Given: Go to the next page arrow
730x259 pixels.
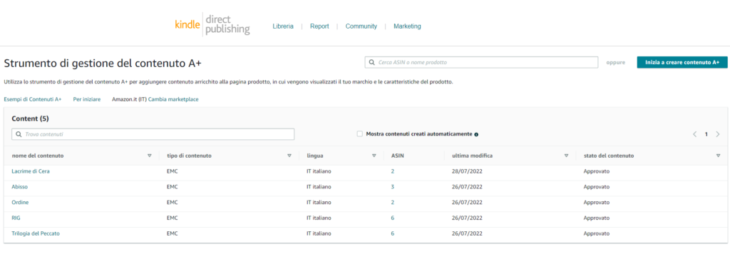Looking at the screenshot, I should pyautogui.click(x=717, y=134).
